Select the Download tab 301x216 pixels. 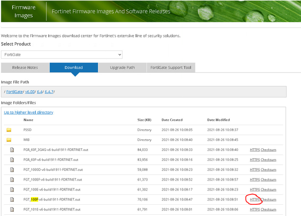(x=74, y=68)
